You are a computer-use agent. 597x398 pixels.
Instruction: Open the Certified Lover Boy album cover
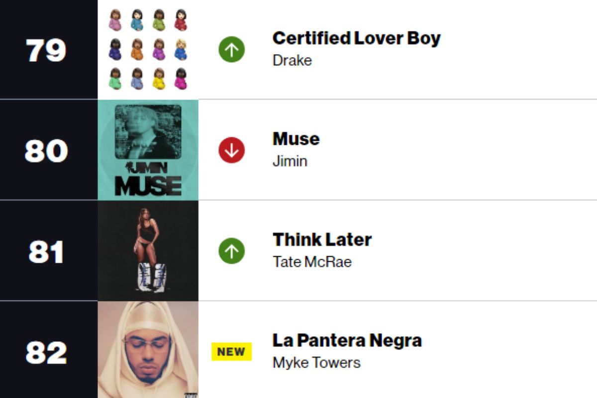148,49
